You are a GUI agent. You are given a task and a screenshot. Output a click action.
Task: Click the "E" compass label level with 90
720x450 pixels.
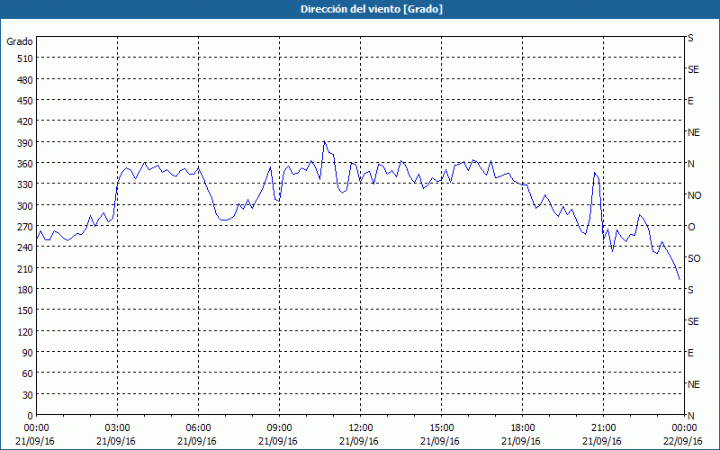click(x=690, y=353)
